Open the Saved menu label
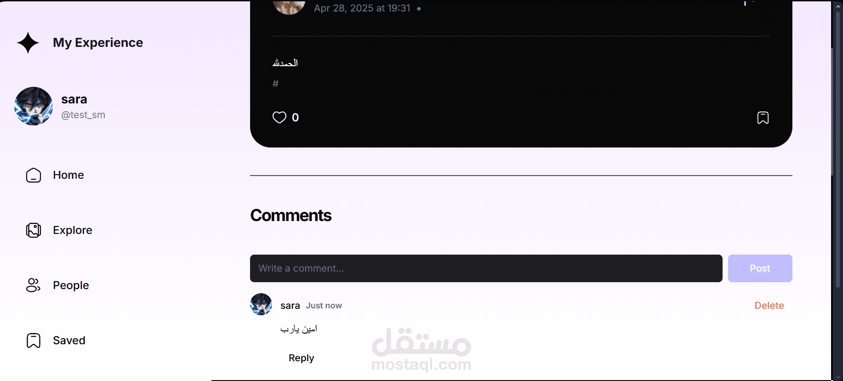Image resolution: width=843 pixels, height=381 pixels. [69, 341]
